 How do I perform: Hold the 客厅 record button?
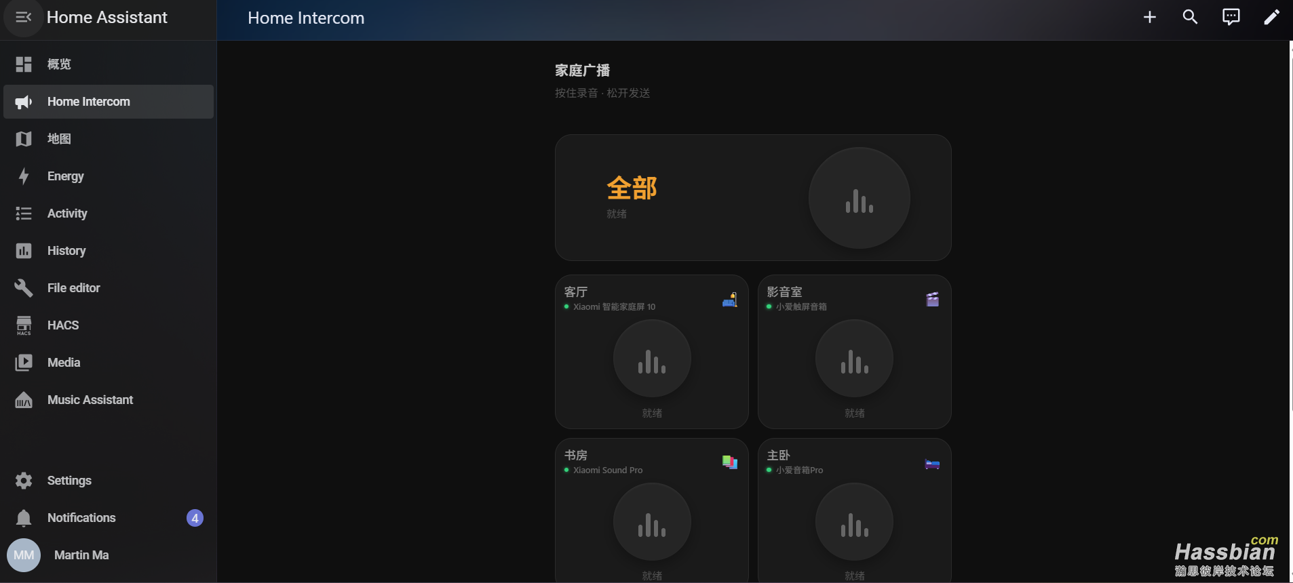(x=652, y=358)
